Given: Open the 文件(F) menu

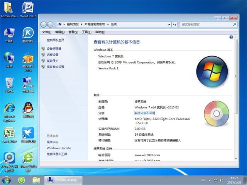Looking at the screenshot, I should 46,32.
